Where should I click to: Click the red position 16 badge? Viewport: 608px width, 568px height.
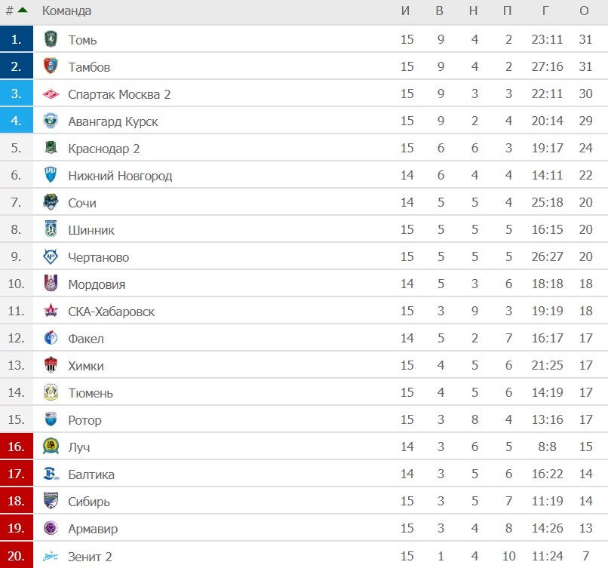17,447
